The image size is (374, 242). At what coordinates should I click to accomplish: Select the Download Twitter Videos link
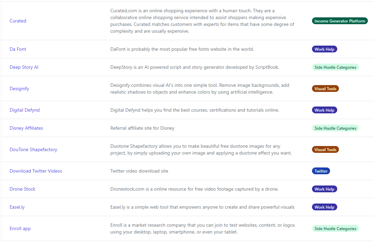click(x=36, y=171)
